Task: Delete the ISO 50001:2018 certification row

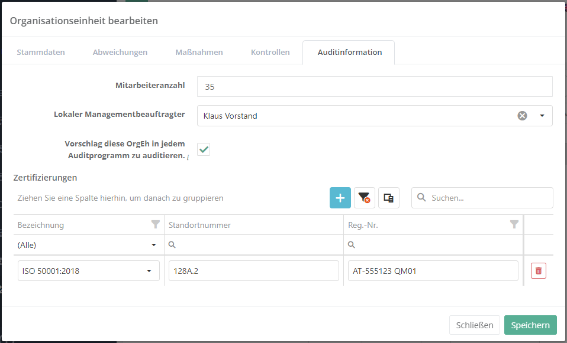Action: (x=538, y=271)
